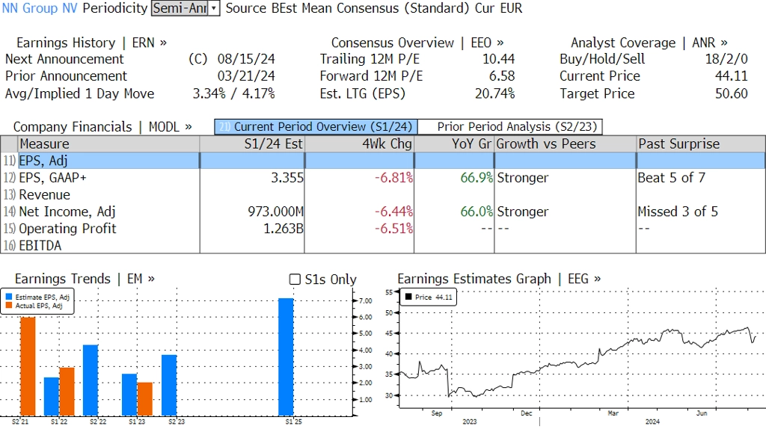Screen dimensions: 766x429
Task: Click the Next Announcement date 08/15/24
Action: 245,59
